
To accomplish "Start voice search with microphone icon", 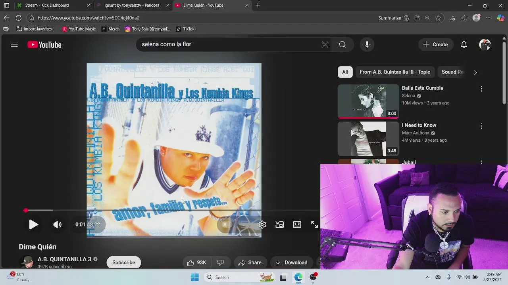I will [x=367, y=44].
